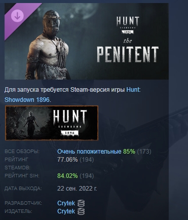
Task: Click the release date '22 сен. 2022 г.'
Action: (x=77, y=188)
